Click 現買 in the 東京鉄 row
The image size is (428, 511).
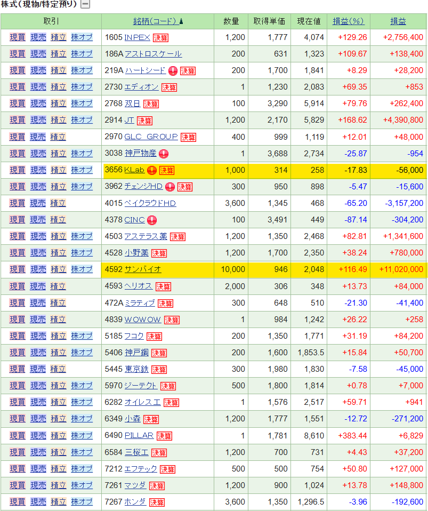(17, 369)
